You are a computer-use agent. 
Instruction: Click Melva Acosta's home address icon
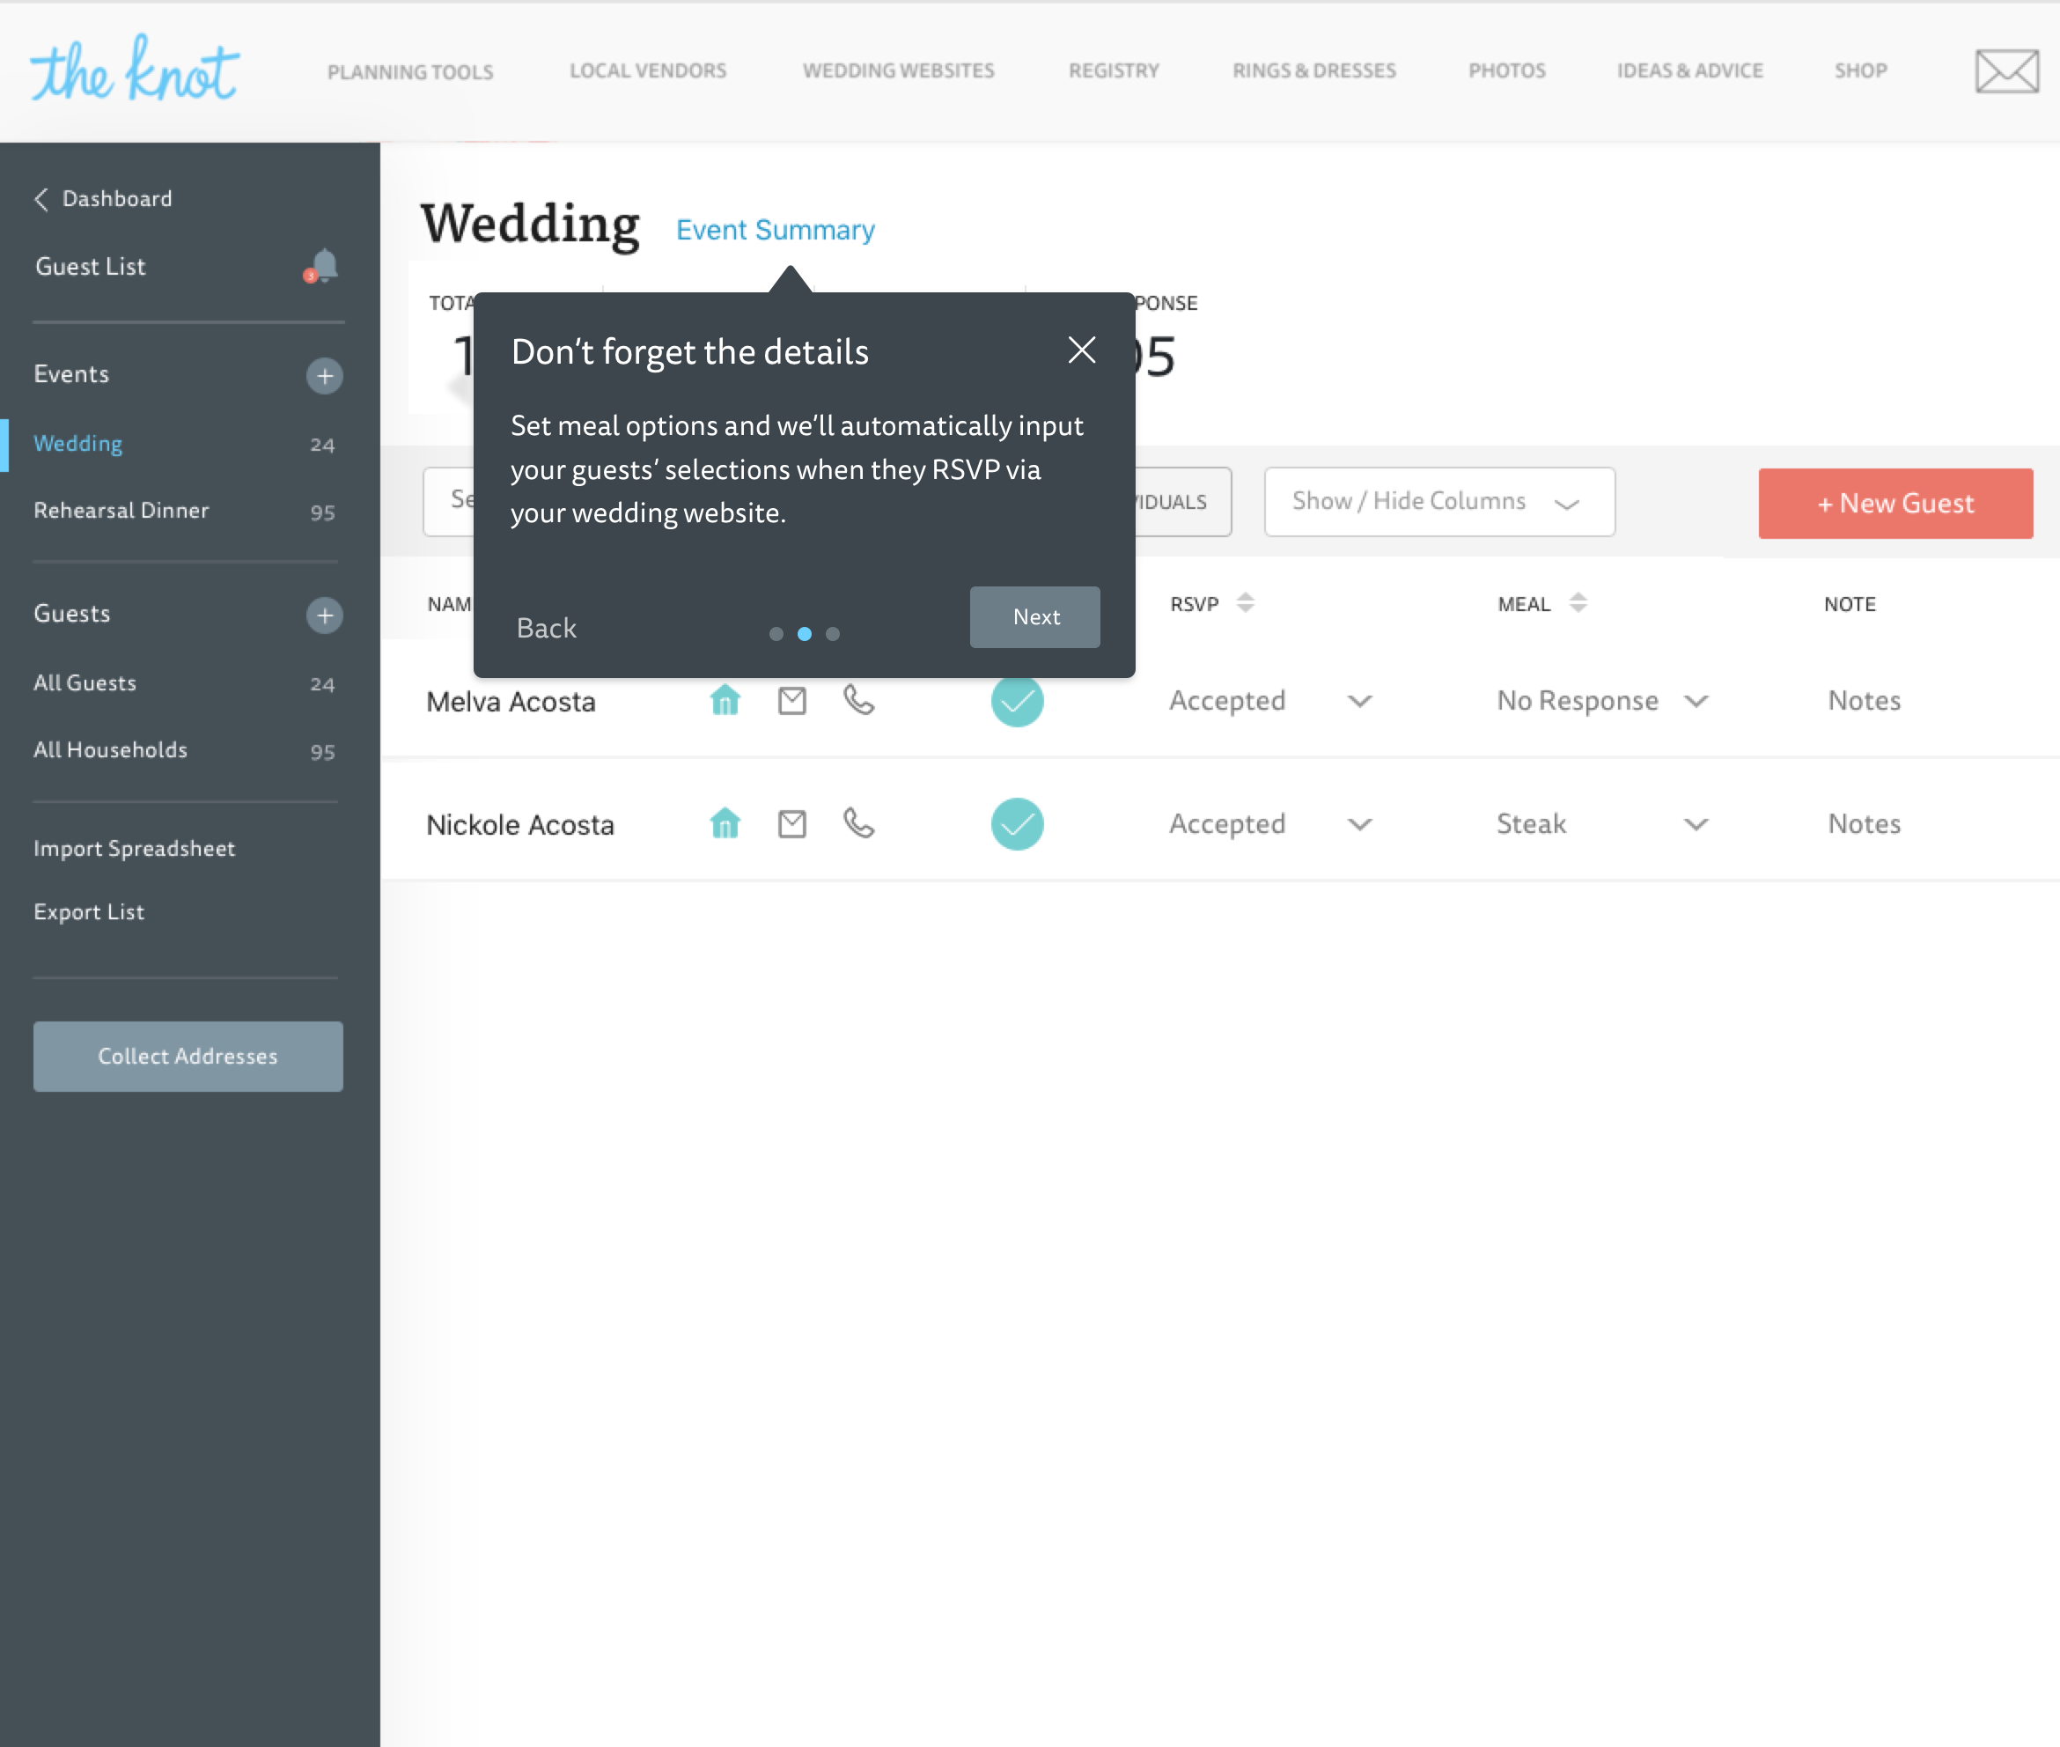(x=725, y=701)
